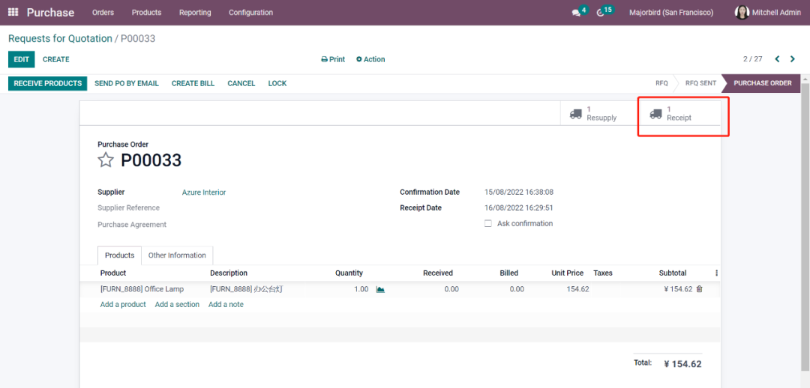Image resolution: width=810 pixels, height=388 pixels.
Task: Mark P00033 with the favorite star
Action: (x=106, y=160)
